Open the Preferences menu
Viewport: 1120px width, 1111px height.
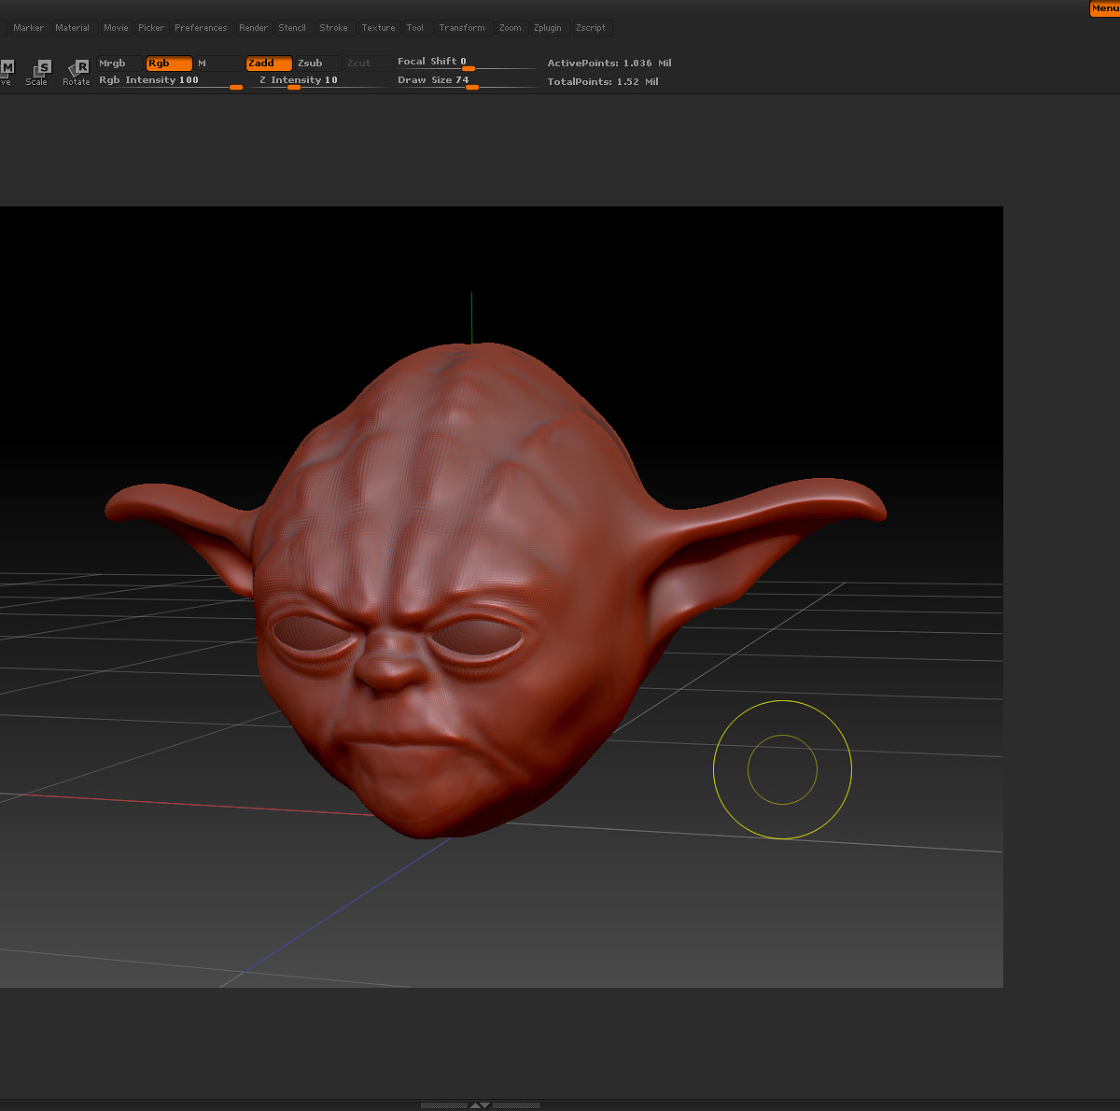201,28
